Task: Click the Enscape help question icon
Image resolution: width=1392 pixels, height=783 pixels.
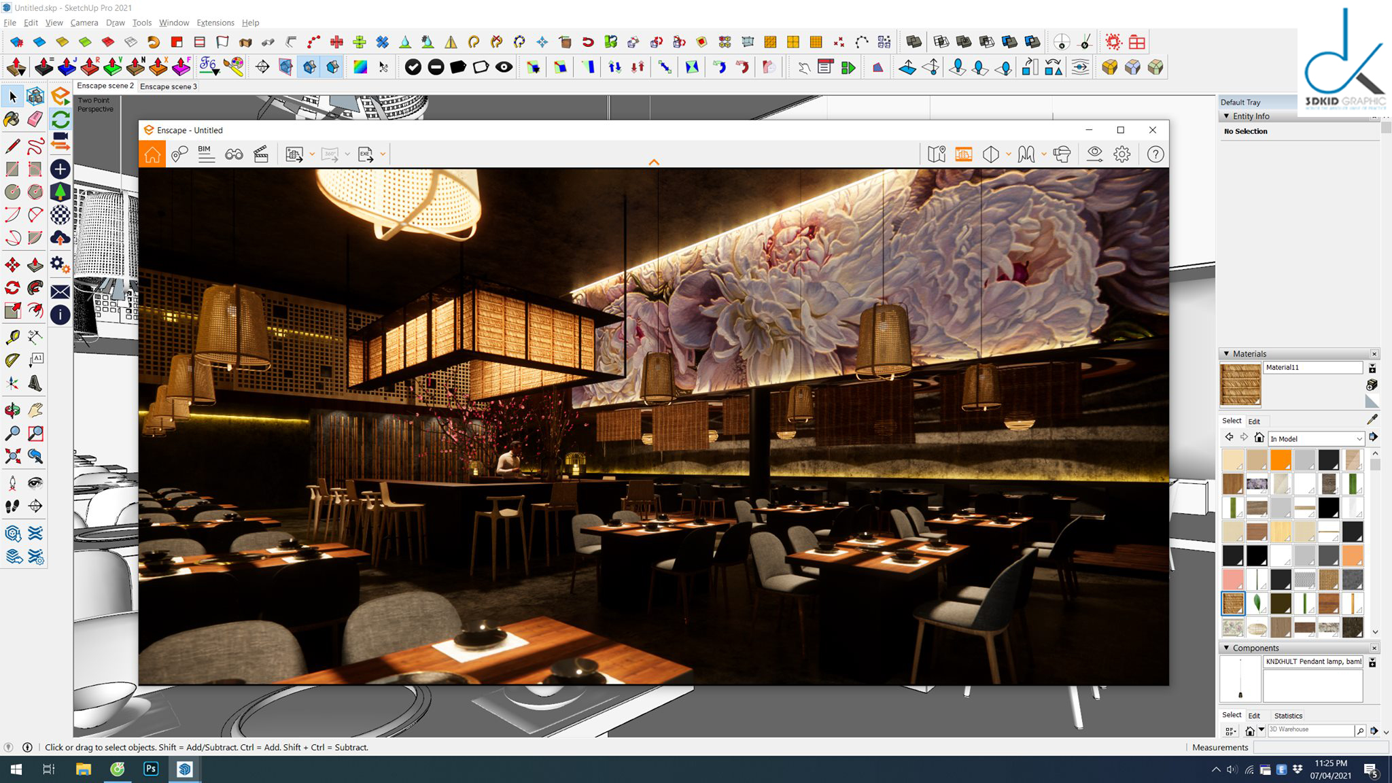Action: pyautogui.click(x=1155, y=154)
